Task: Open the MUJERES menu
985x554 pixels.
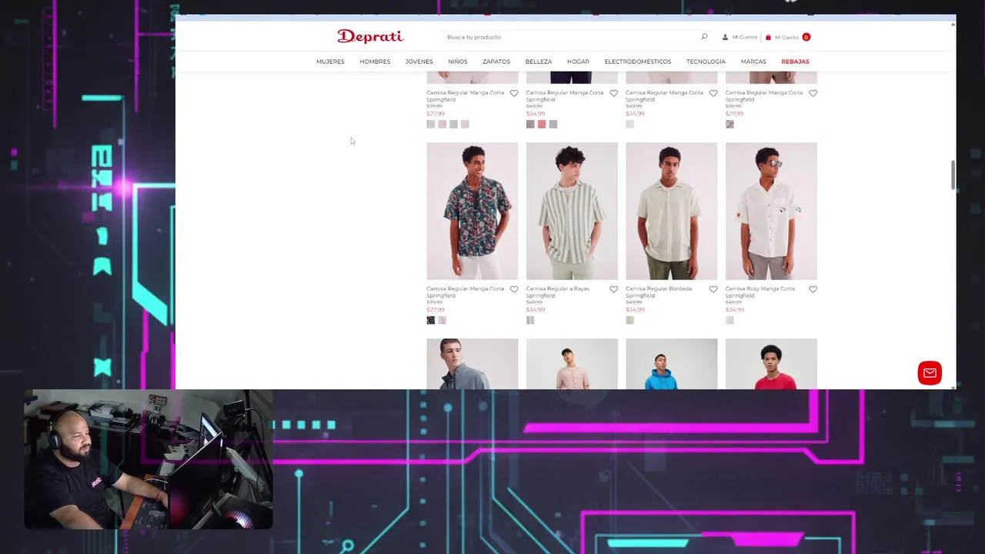Action: coord(330,62)
